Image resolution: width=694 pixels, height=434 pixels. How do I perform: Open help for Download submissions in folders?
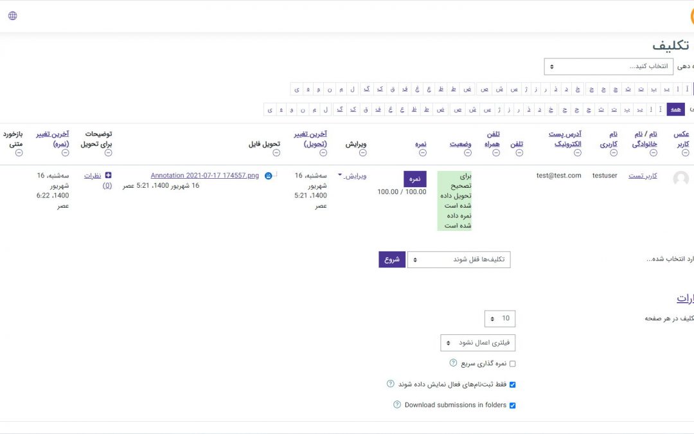click(x=396, y=405)
